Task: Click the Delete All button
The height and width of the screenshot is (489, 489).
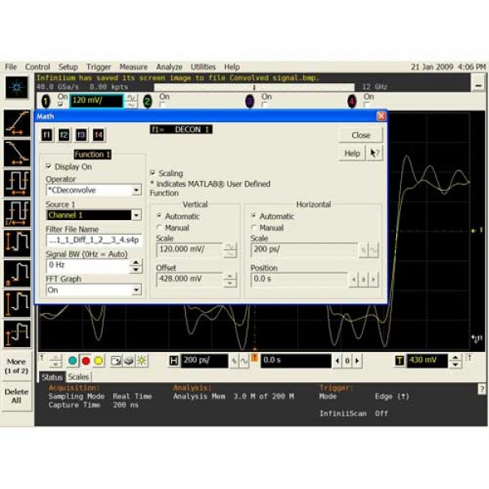Action: click(16, 396)
